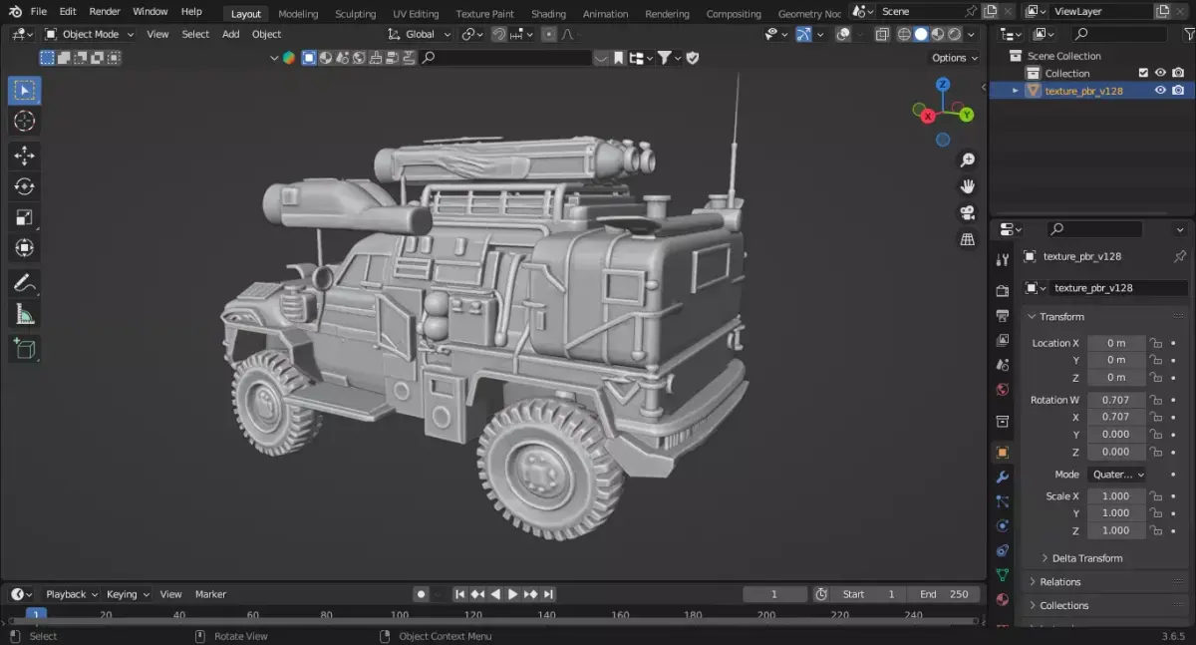Image resolution: width=1196 pixels, height=645 pixels.
Task: Lock Location X property
Action: tap(1156, 343)
